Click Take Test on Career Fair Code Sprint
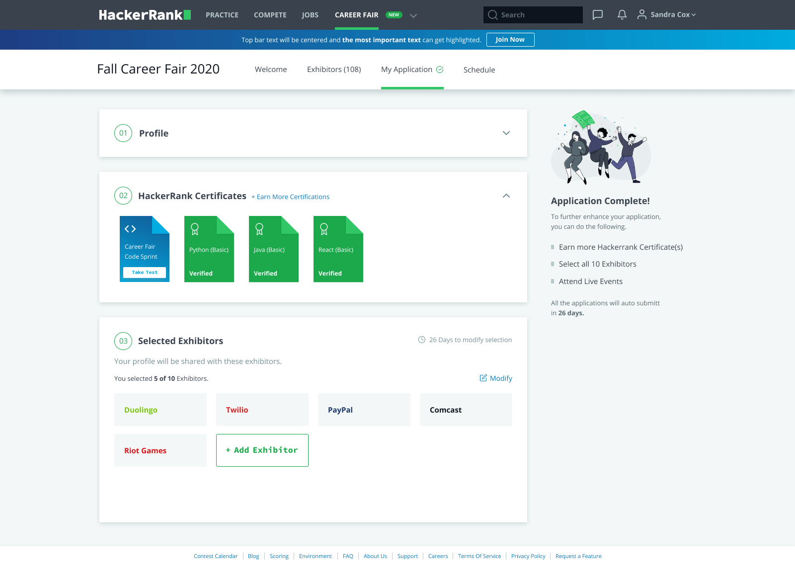 (145, 273)
